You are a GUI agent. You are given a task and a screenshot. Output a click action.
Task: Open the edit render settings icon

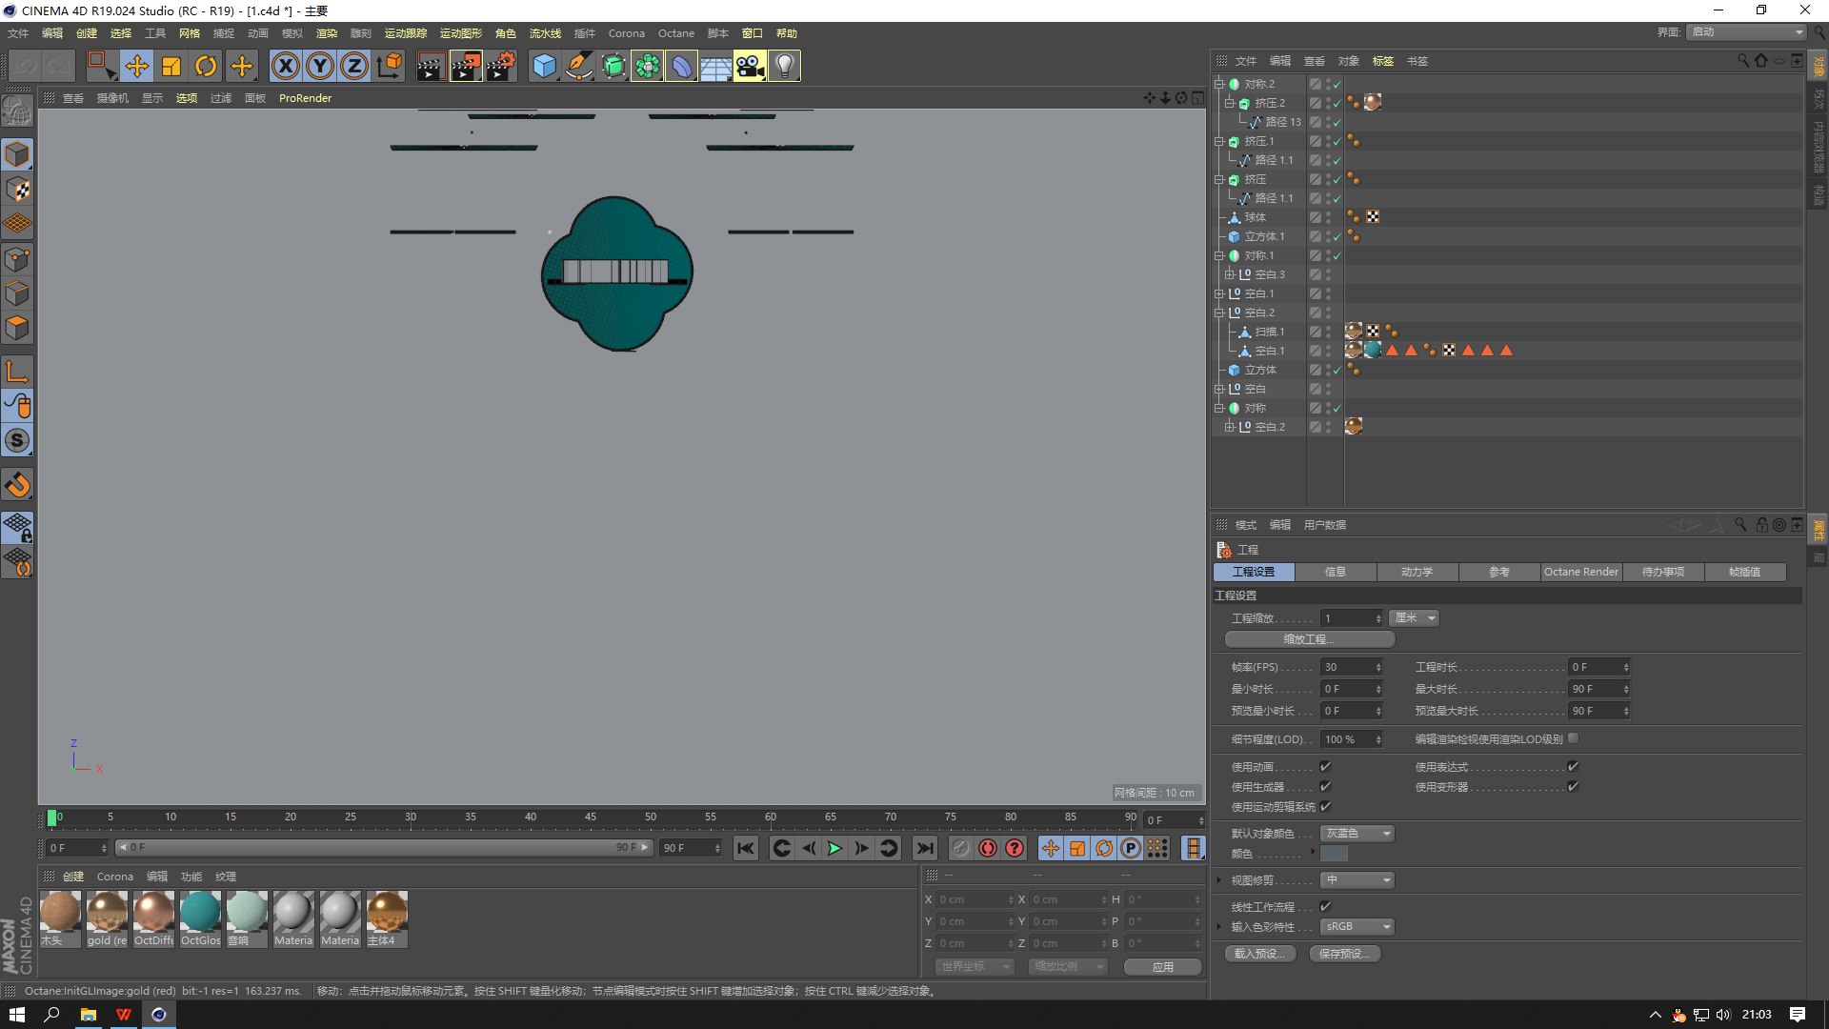click(500, 66)
